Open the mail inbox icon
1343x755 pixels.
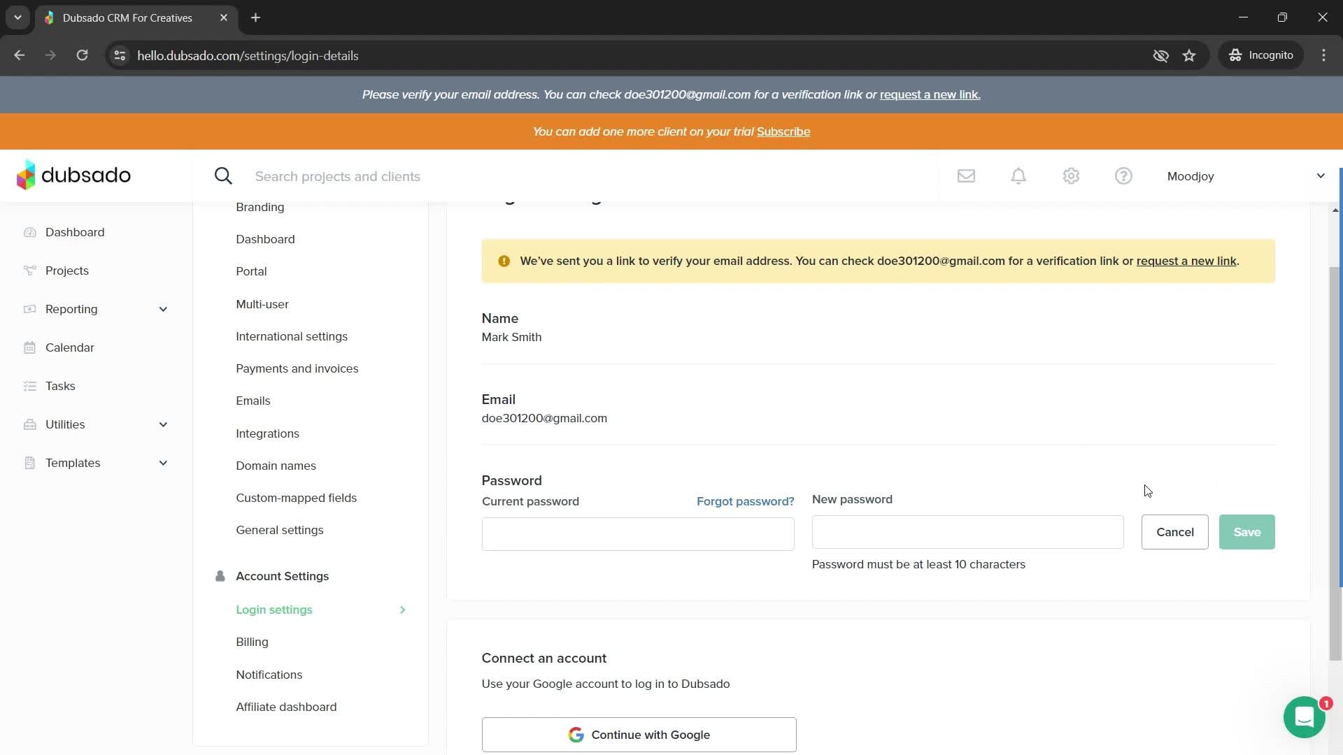pyautogui.click(x=966, y=176)
